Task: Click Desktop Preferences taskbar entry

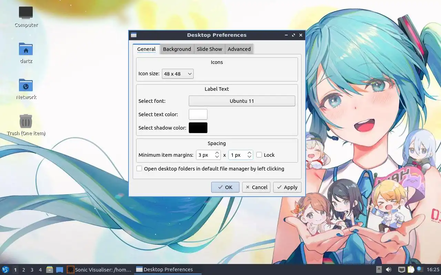Action: 168,269
